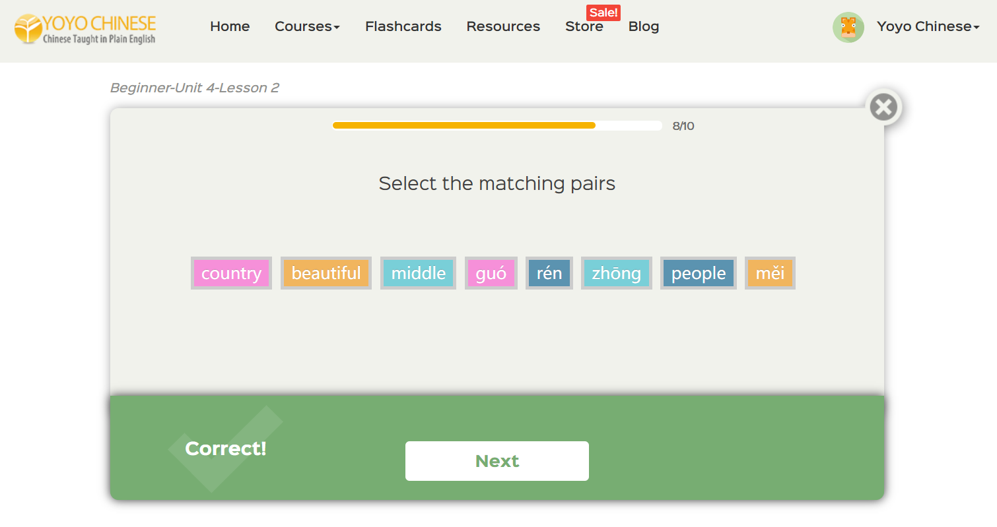Click the red Sale! badge

[x=603, y=13]
